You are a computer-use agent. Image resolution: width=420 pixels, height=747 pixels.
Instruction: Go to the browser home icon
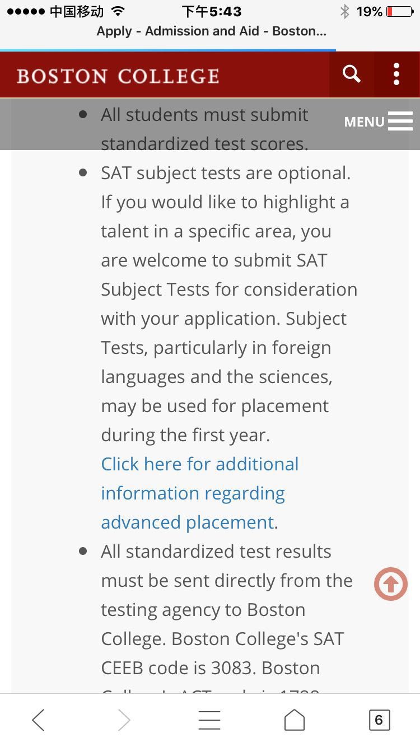point(295,720)
